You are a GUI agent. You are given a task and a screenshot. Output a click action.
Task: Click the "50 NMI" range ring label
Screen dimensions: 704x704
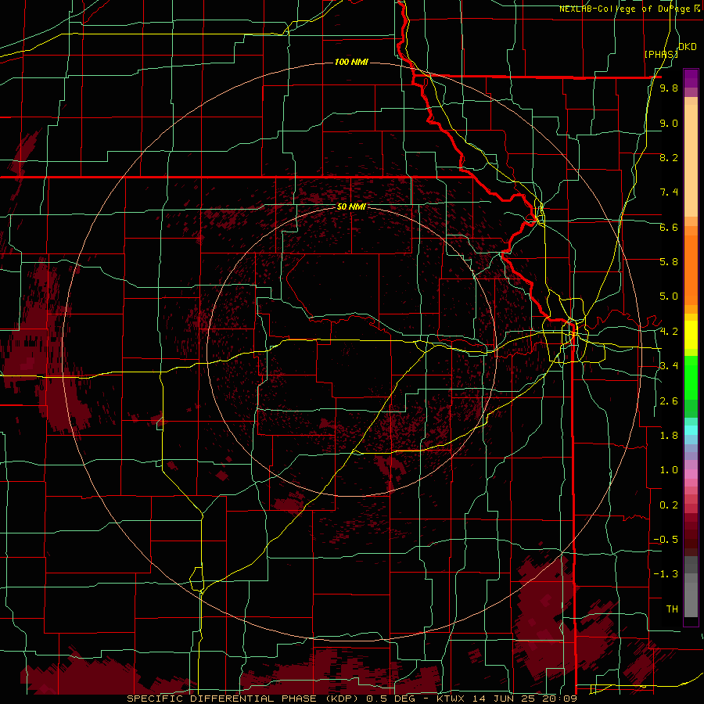click(351, 207)
